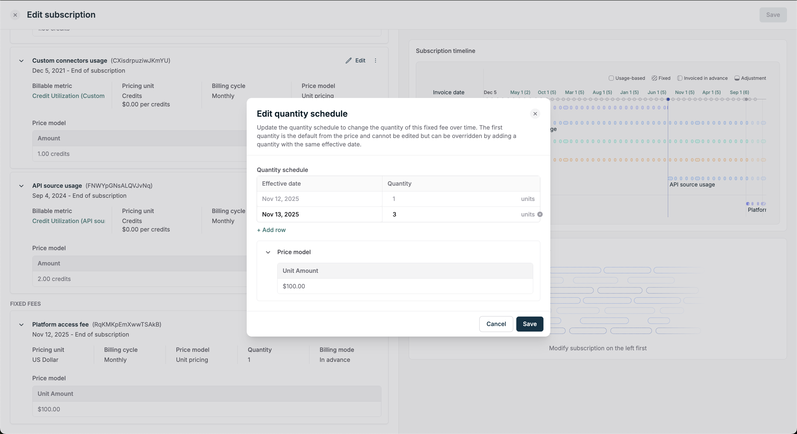Viewport: 797px width, 434px height.
Task: Close the Edit quantity schedule dialog
Action: pos(535,114)
